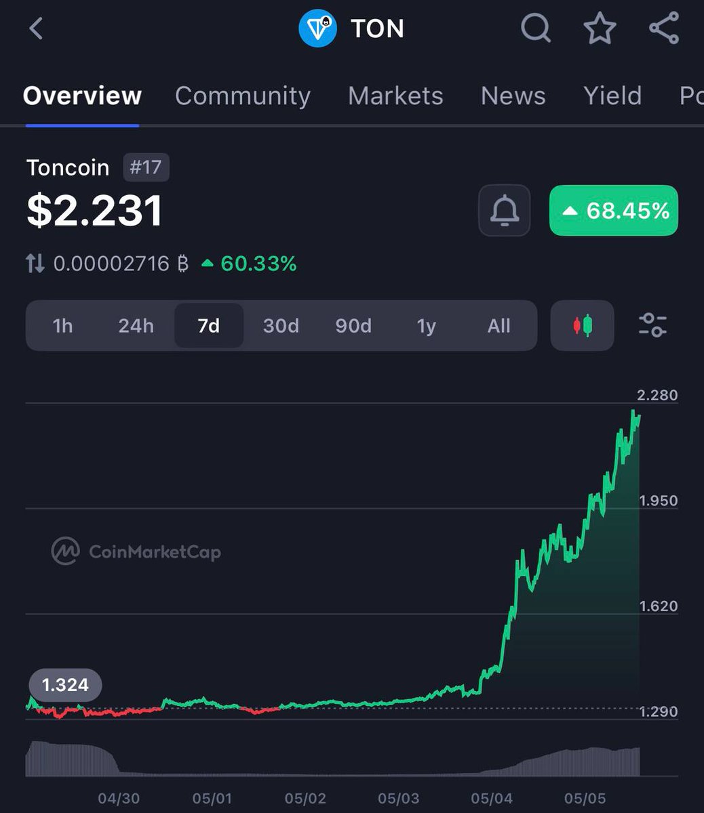Select the Overview tab
Viewport: 704px width, 813px height.
click(x=83, y=96)
